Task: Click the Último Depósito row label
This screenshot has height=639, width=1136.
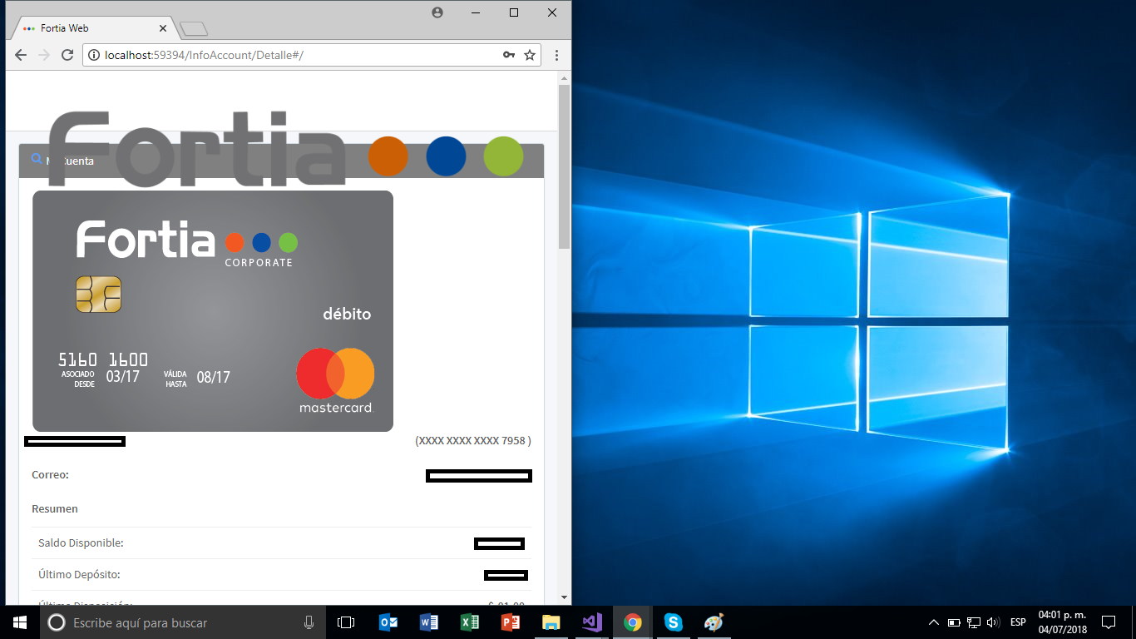Action: [79, 575]
